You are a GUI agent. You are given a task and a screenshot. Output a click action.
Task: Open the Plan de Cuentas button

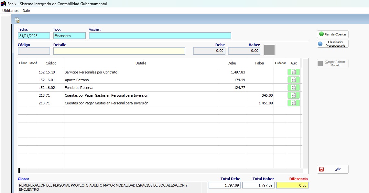tap(332, 34)
